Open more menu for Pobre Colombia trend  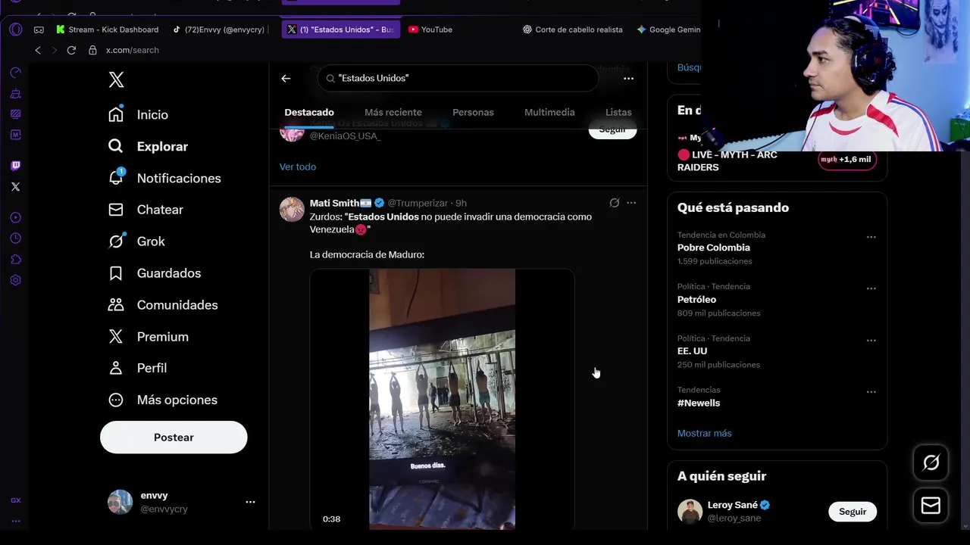871,237
